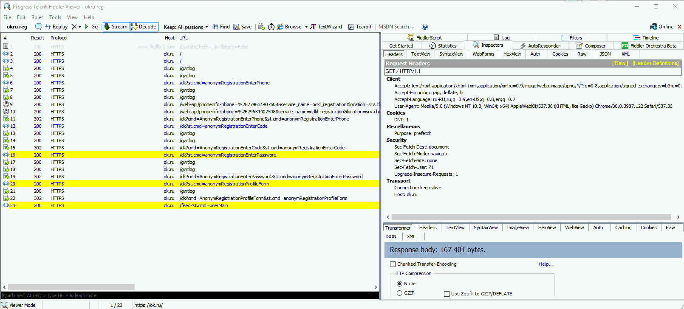Expand the Browse dropdown arrow
This screenshot has height=309, width=684.
point(306,27)
